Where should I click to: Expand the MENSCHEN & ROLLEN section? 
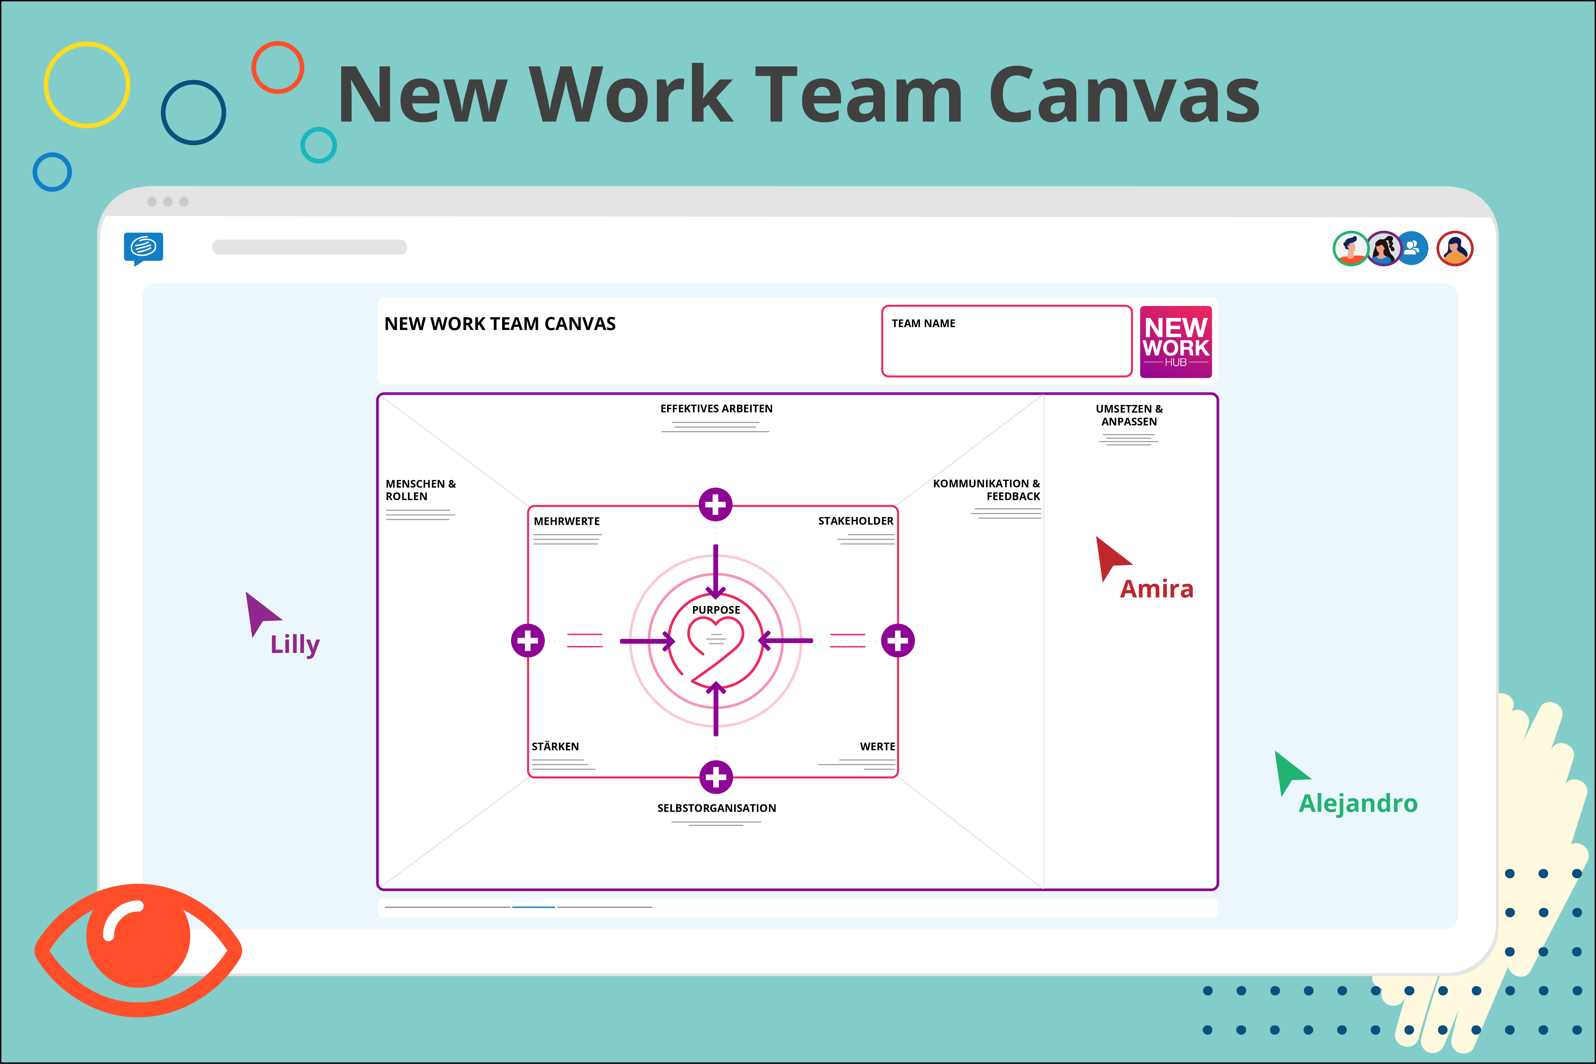(x=420, y=490)
